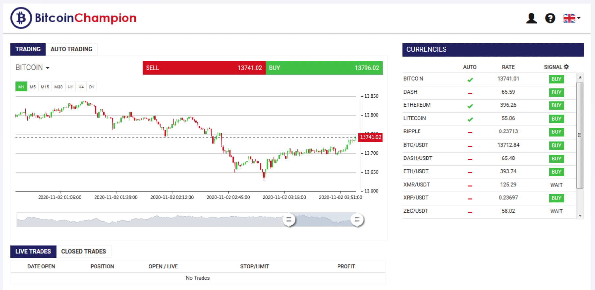Toggle auto trading checkmark for LITECOIN
Screen dimensions: 595x290
[x=470, y=119]
